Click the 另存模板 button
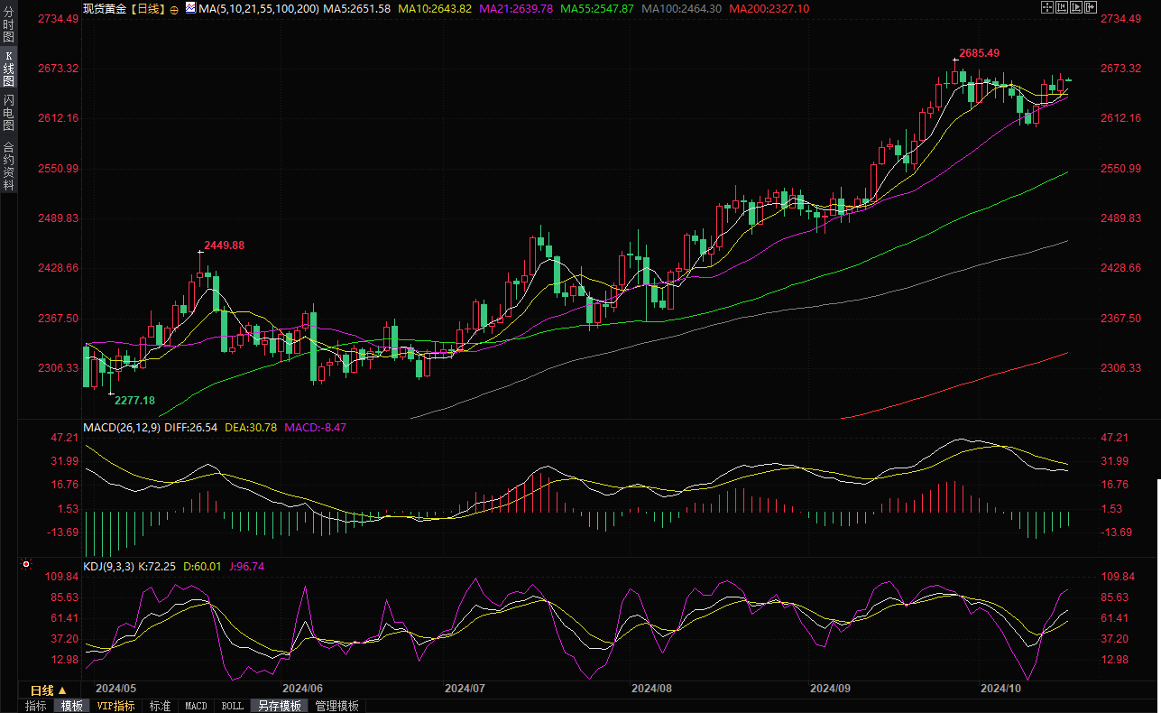This screenshot has height=713, width=1161. (x=279, y=706)
